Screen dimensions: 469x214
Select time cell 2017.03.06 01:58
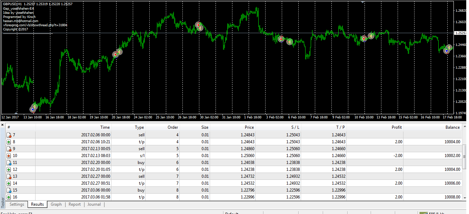(96, 197)
